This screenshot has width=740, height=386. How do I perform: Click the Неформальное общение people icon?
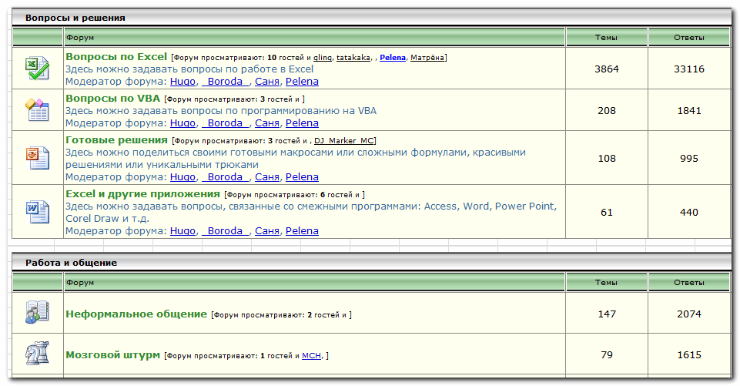coord(37,312)
